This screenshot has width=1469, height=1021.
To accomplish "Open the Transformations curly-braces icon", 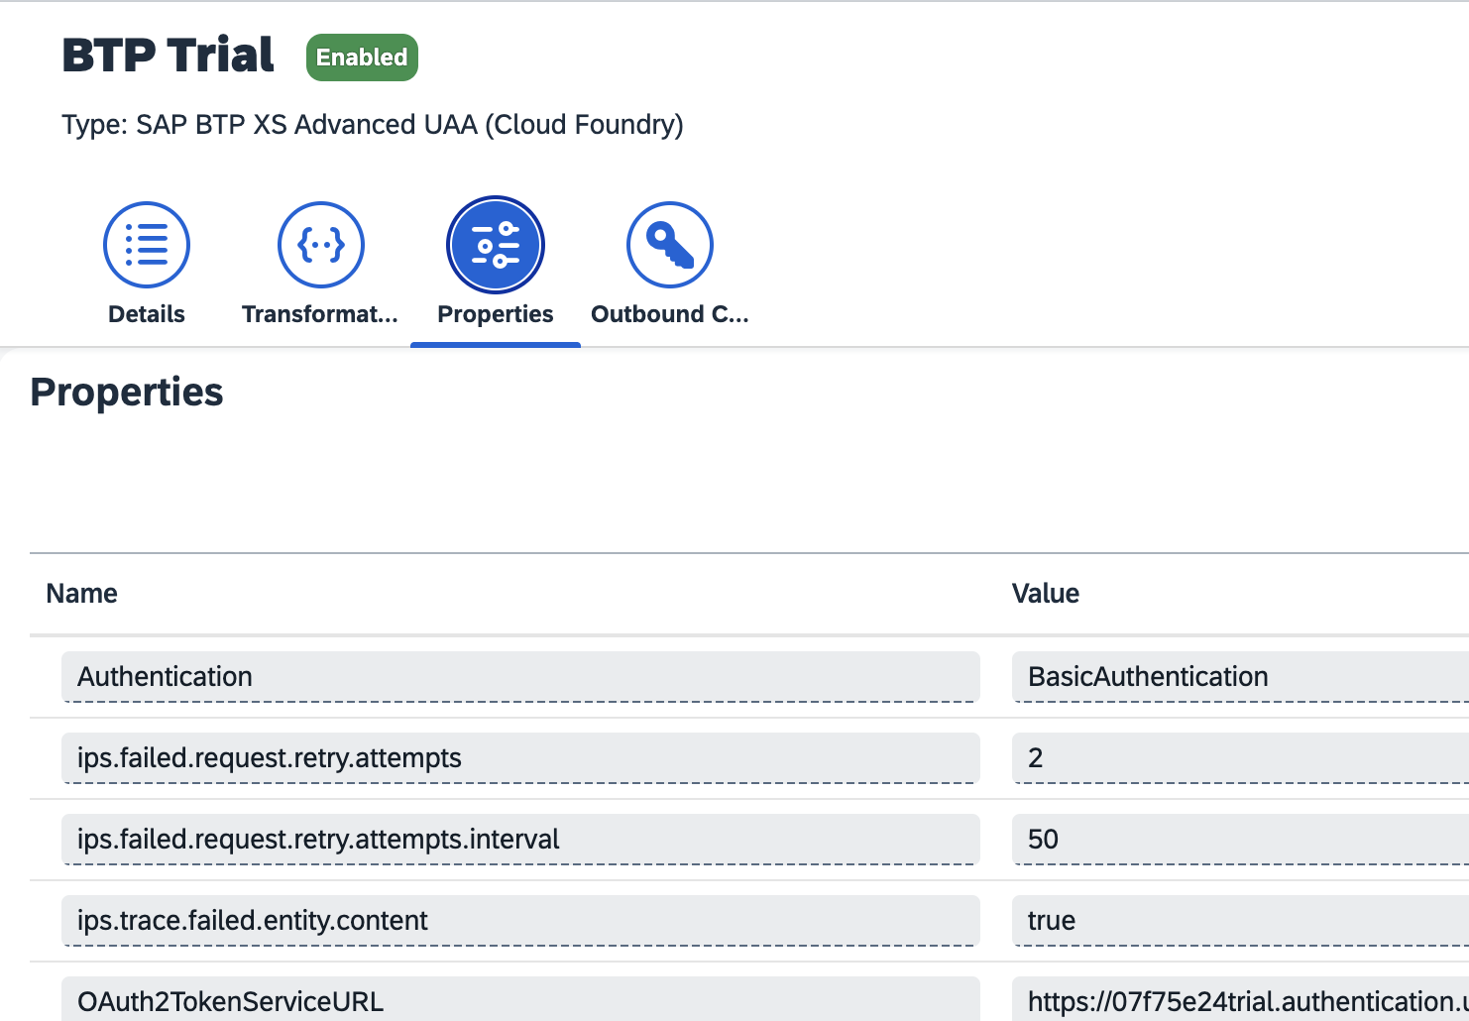I will pos(321,245).
